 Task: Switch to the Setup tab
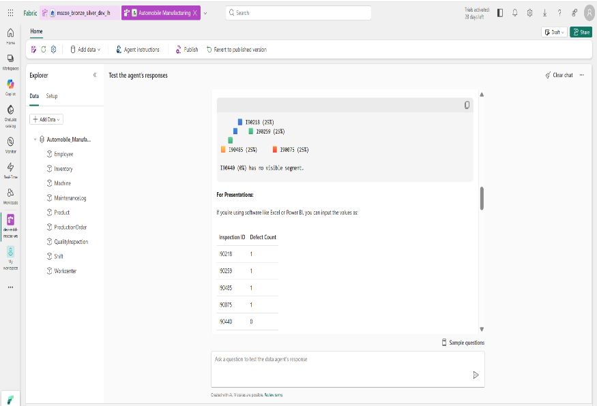[x=52, y=97]
